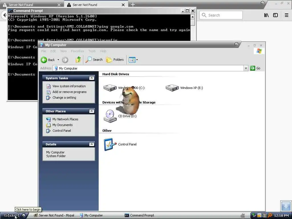Viewport: 292px width, 219px height.
Task: Open a new browser tab
Action: coord(133,5)
